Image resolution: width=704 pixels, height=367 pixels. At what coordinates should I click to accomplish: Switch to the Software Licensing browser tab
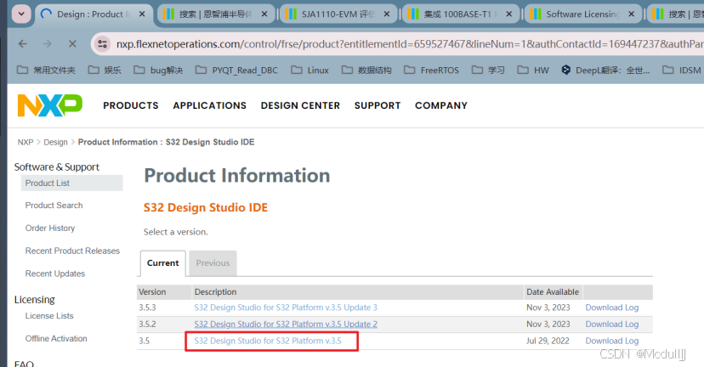pyautogui.click(x=582, y=14)
